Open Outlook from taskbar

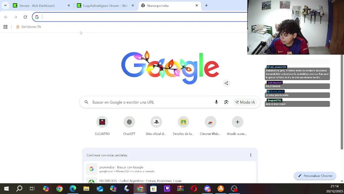(100, 189)
